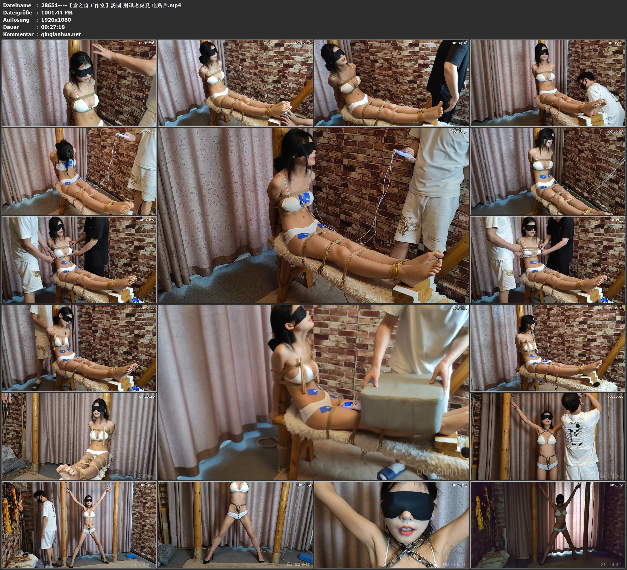Select the thumbnail timestamped 00:20:06

[548, 436]
